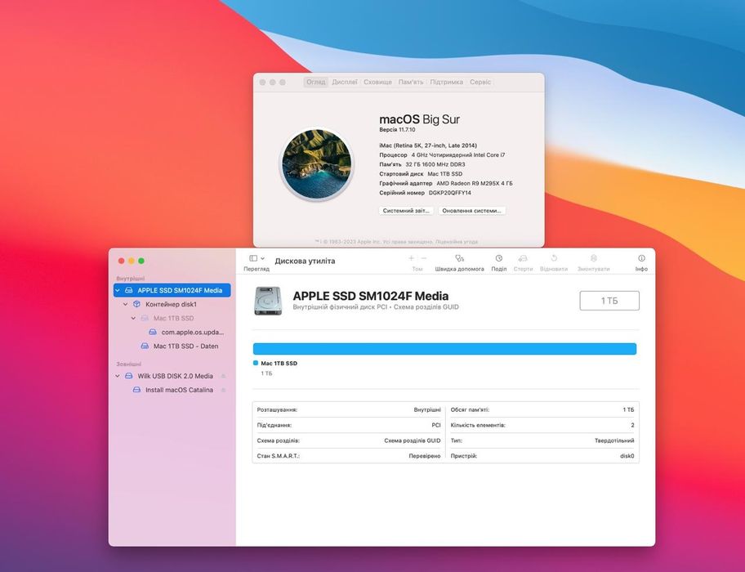
Task: Click the Розташування Внутрішні value
Action: (x=427, y=409)
